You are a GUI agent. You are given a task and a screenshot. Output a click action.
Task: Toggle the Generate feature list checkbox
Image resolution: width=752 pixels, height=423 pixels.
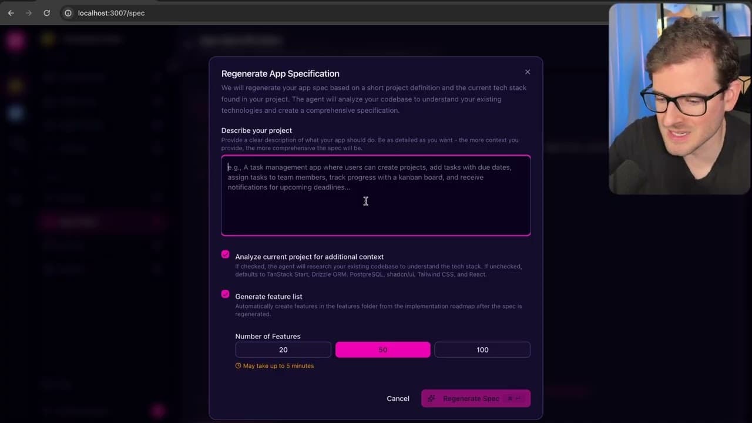click(x=226, y=294)
